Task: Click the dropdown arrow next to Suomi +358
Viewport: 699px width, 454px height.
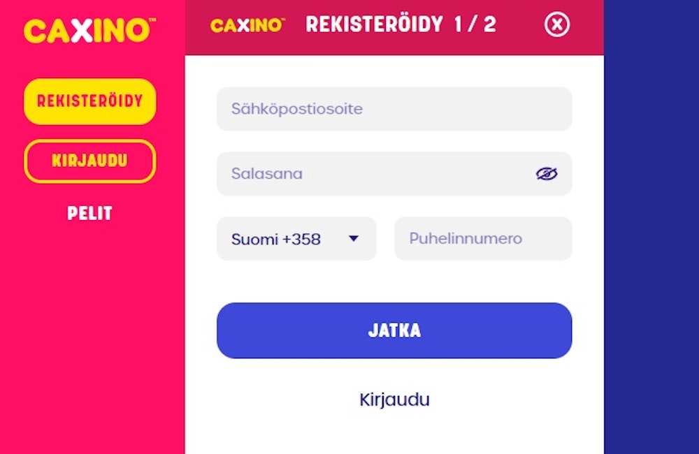Action: [354, 239]
